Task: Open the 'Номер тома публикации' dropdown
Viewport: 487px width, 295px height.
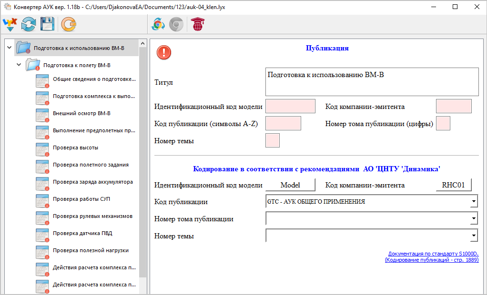Action: click(473, 219)
